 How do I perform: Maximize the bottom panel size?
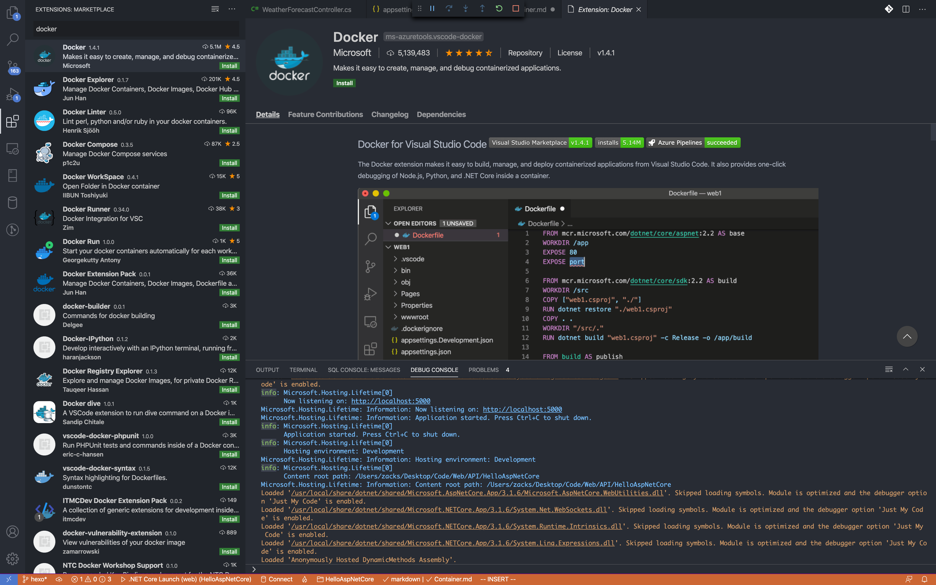pyautogui.click(x=905, y=370)
